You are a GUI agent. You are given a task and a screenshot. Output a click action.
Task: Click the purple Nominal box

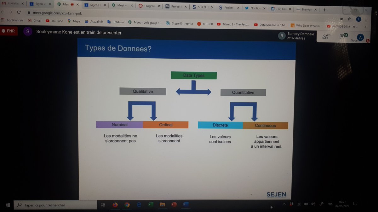pyautogui.click(x=119, y=125)
